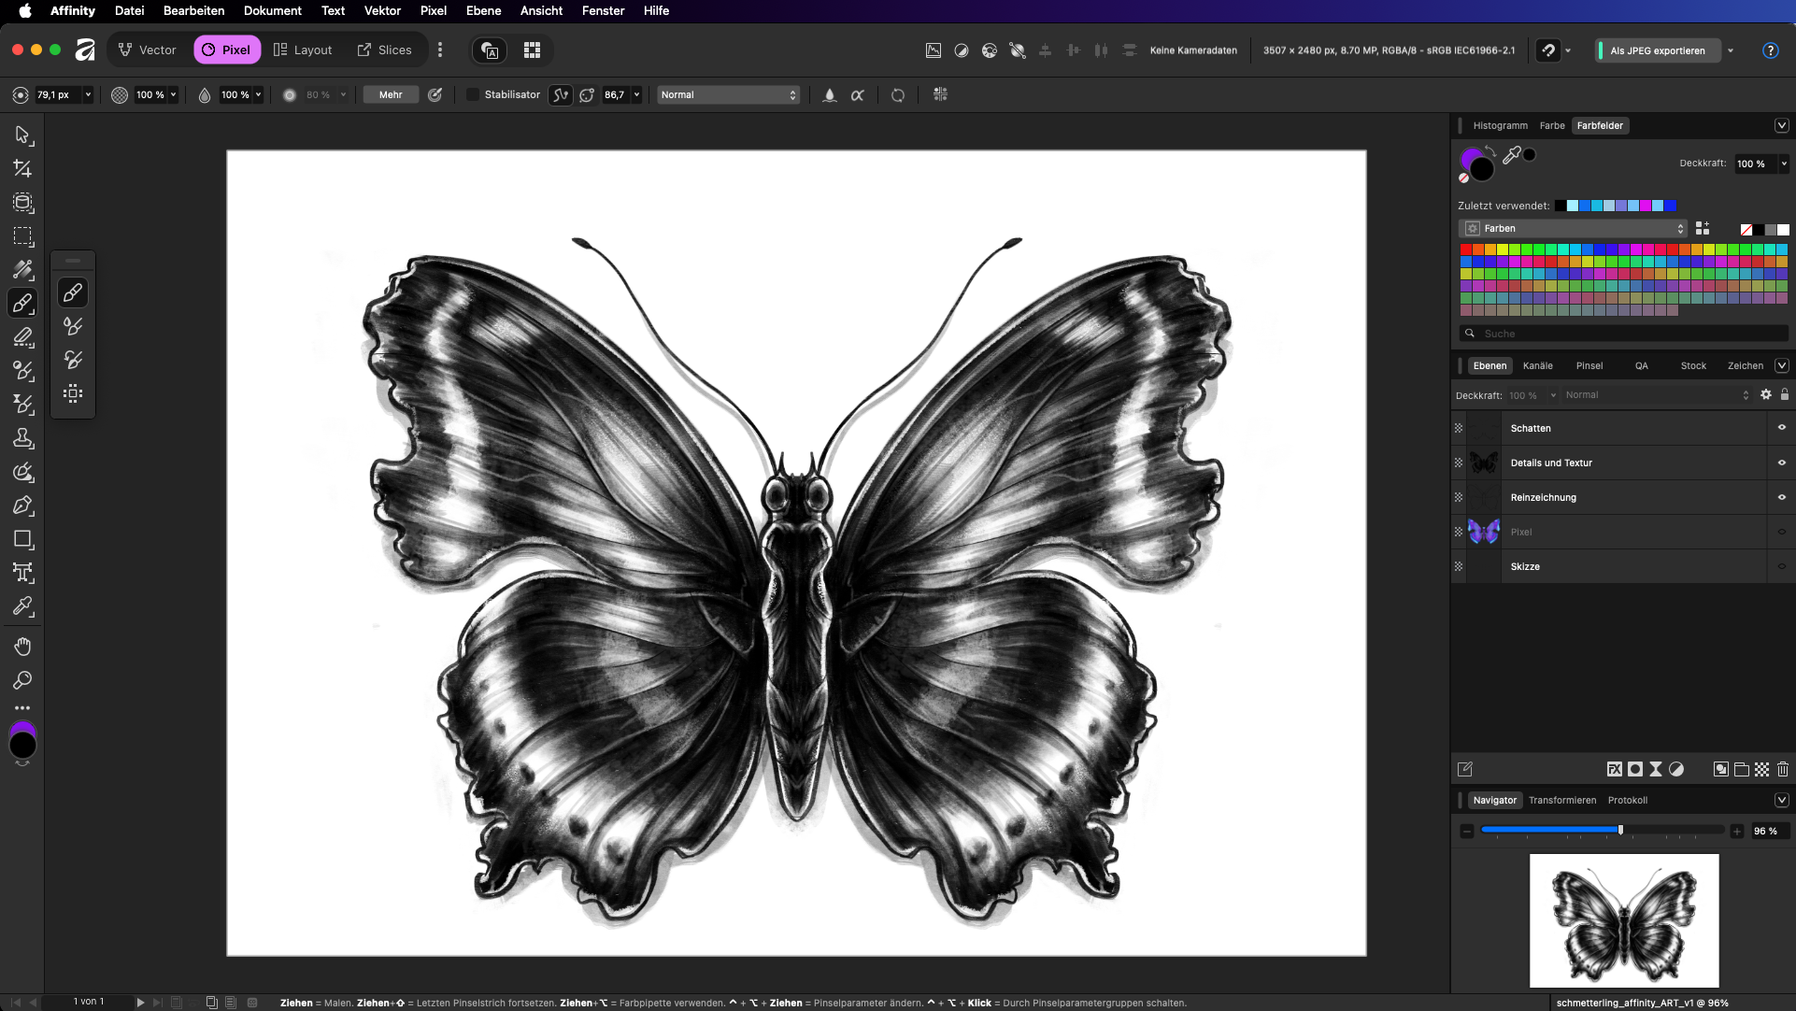Switch to the Pinsel tab
Screen dimensions: 1796x1011
pos(1589,365)
